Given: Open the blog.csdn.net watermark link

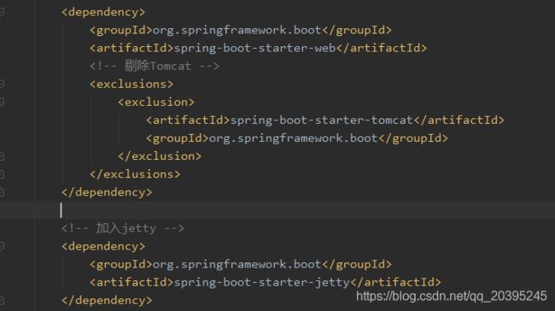Looking at the screenshot, I should tap(452, 296).
